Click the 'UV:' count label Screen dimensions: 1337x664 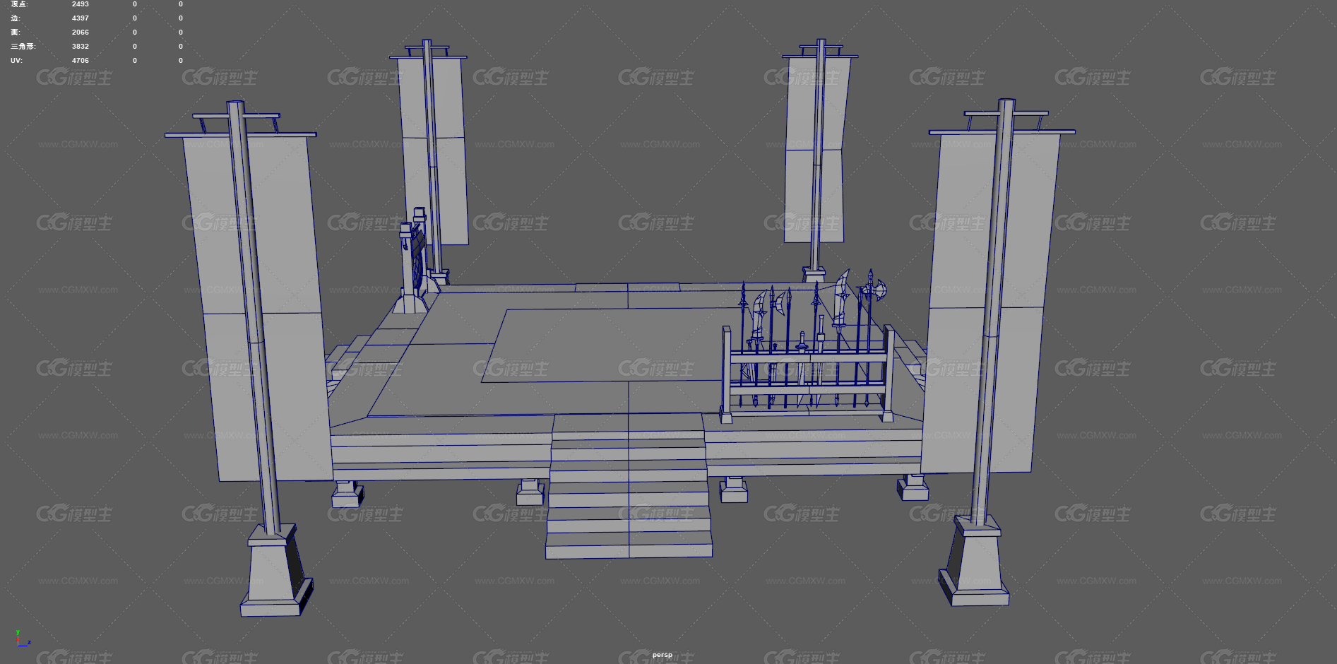point(16,61)
